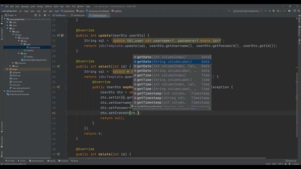This screenshot has height=169, width=301.
Task: Click the override gutter icon beside mapRow method
Action: (58, 87)
